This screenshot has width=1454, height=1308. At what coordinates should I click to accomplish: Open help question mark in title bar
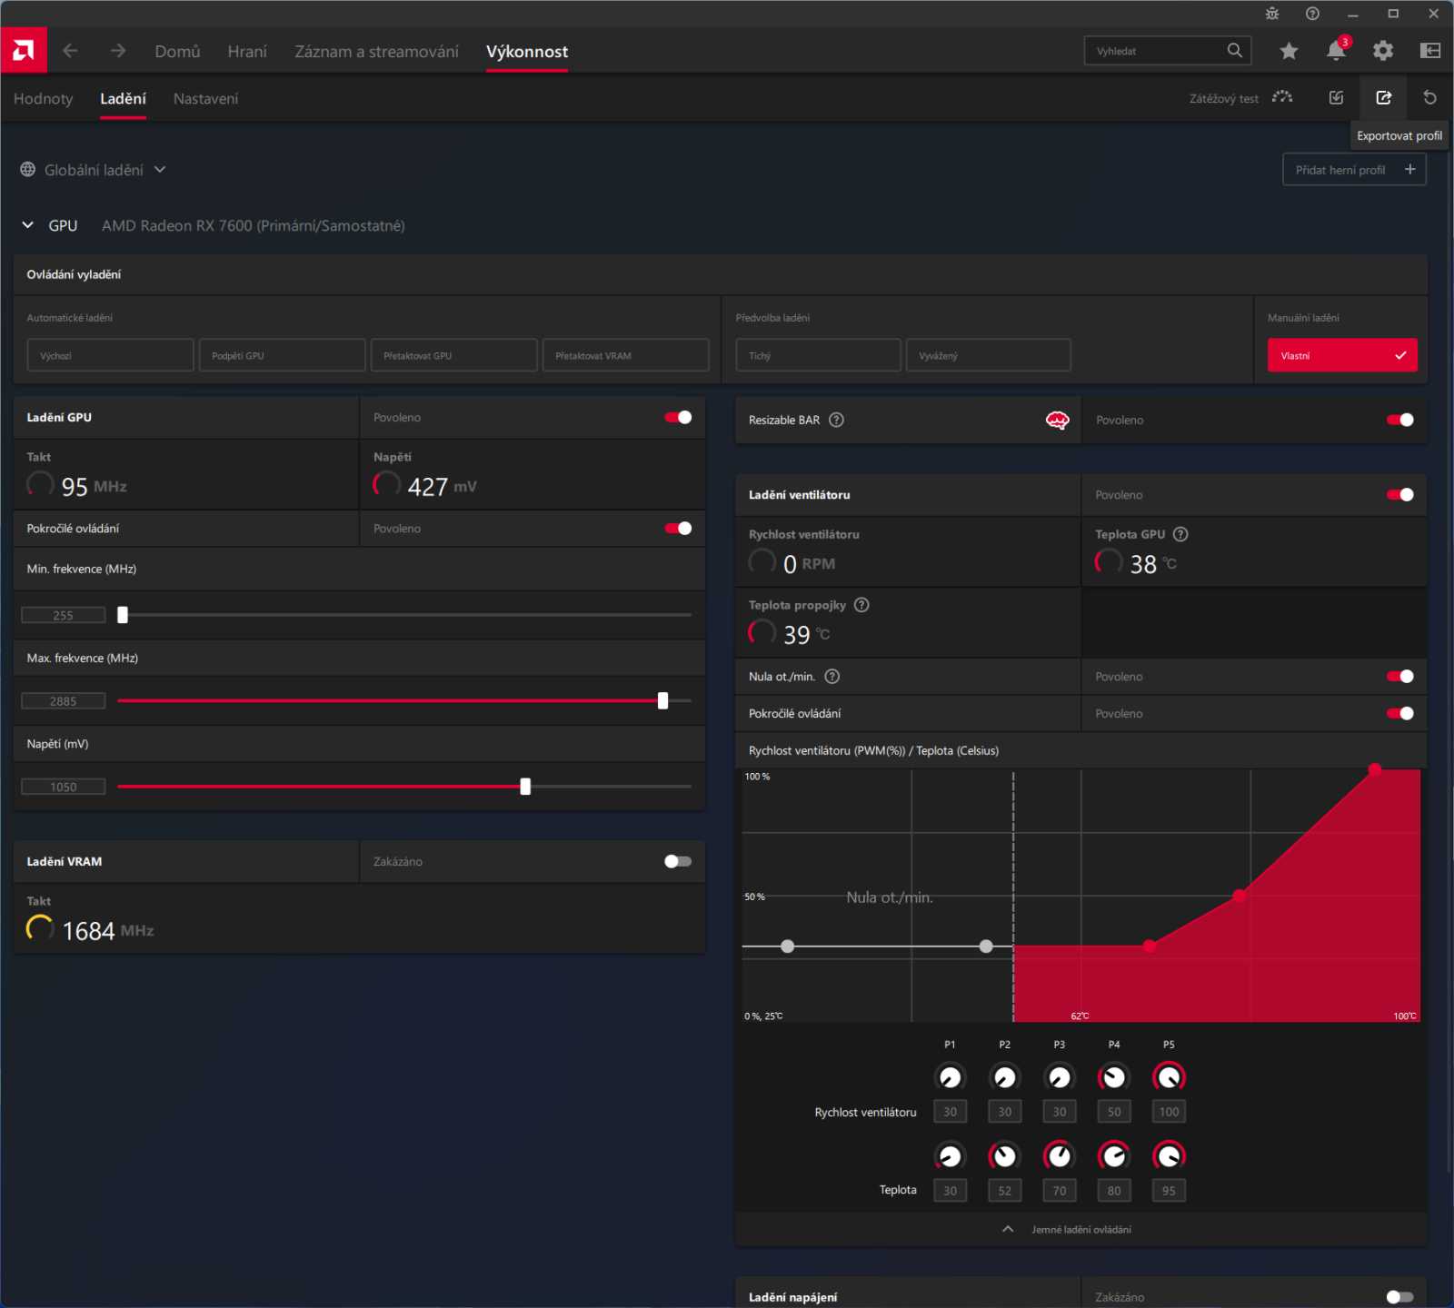pos(1312,14)
